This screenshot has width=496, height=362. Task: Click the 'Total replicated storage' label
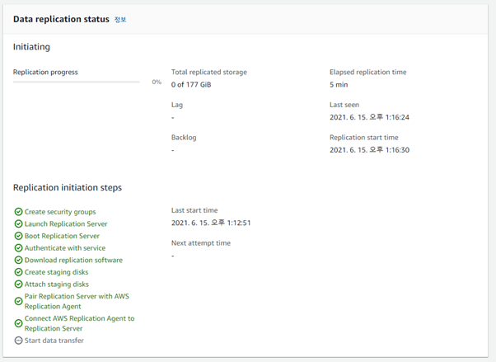point(208,73)
